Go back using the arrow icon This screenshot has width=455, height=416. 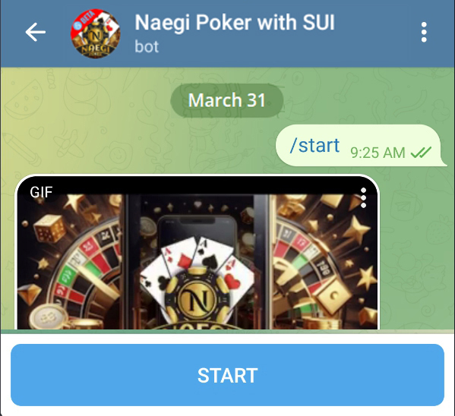[36, 32]
